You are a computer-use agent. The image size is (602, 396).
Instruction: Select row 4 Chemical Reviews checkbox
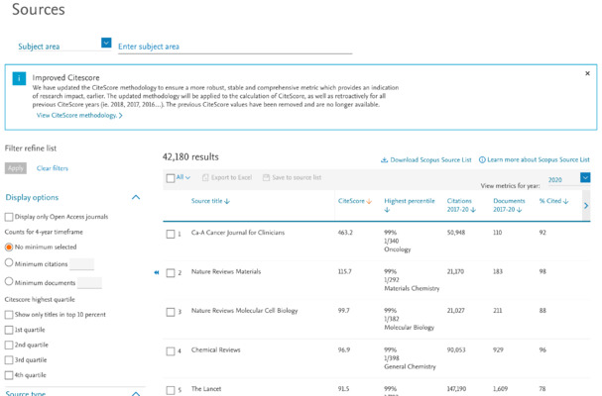(x=171, y=351)
